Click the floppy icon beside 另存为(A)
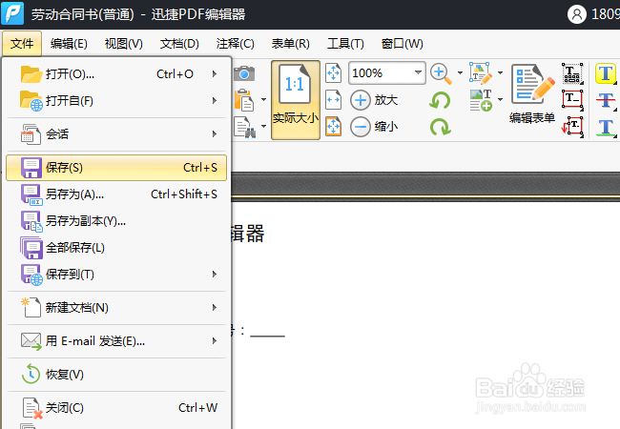This screenshot has width=620, height=429. [31, 194]
